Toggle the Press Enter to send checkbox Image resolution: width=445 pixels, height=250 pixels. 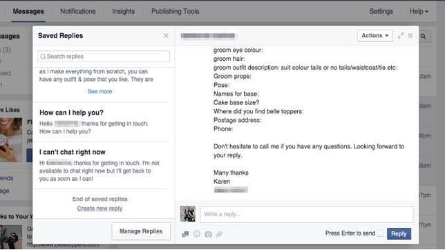(381, 233)
